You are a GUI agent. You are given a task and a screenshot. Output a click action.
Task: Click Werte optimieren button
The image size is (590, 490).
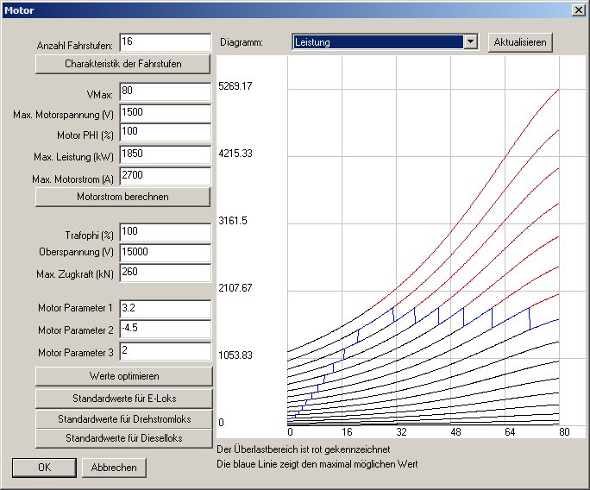click(124, 376)
